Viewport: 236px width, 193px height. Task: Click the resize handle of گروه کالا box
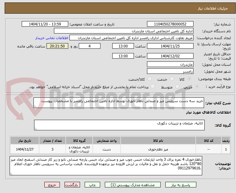coord(36,129)
